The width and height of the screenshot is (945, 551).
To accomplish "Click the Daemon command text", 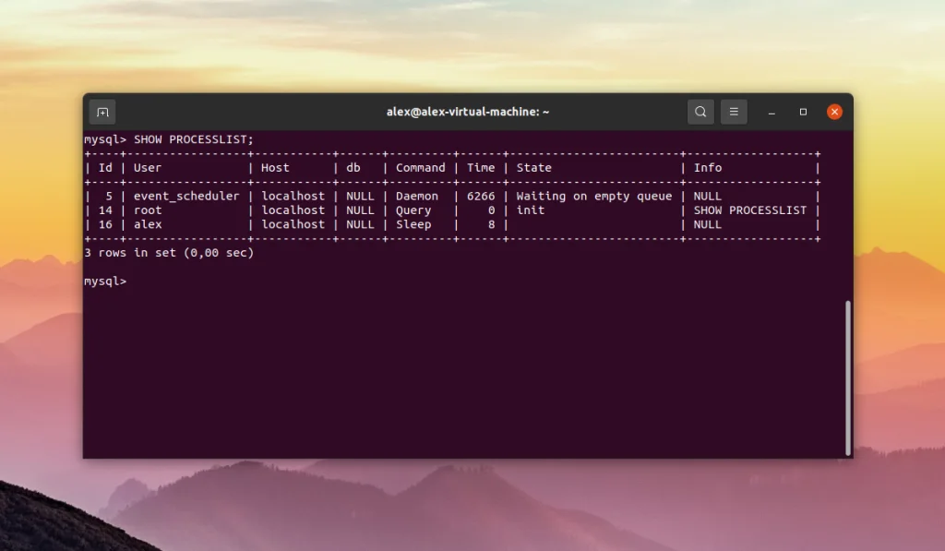I will point(417,196).
